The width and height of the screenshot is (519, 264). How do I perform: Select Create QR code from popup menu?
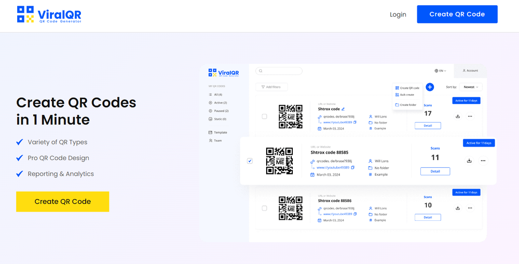pos(407,88)
